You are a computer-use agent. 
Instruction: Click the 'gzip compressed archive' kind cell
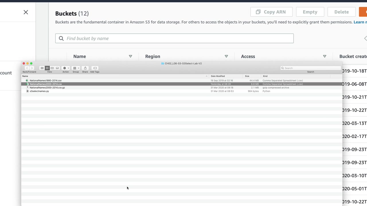pos(276,88)
